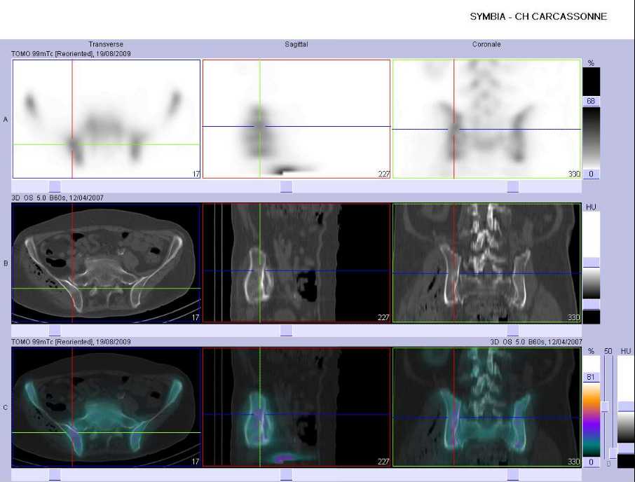
Task: Select the sagittal SPECT image in row A
Action: [x=296, y=119]
